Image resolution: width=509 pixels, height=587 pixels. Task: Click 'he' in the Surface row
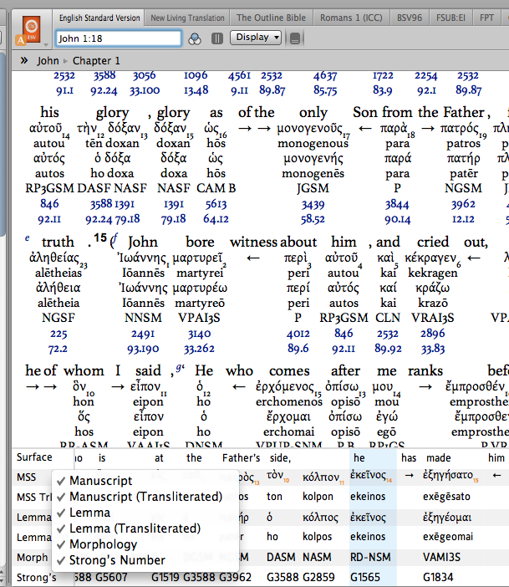pos(359,458)
